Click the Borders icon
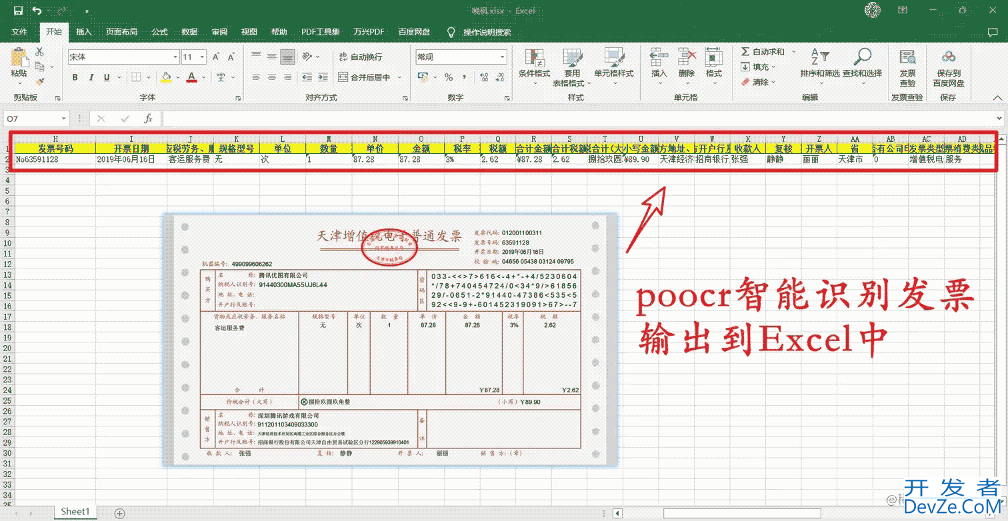This screenshot has height=521, width=1008. (136, 77)
